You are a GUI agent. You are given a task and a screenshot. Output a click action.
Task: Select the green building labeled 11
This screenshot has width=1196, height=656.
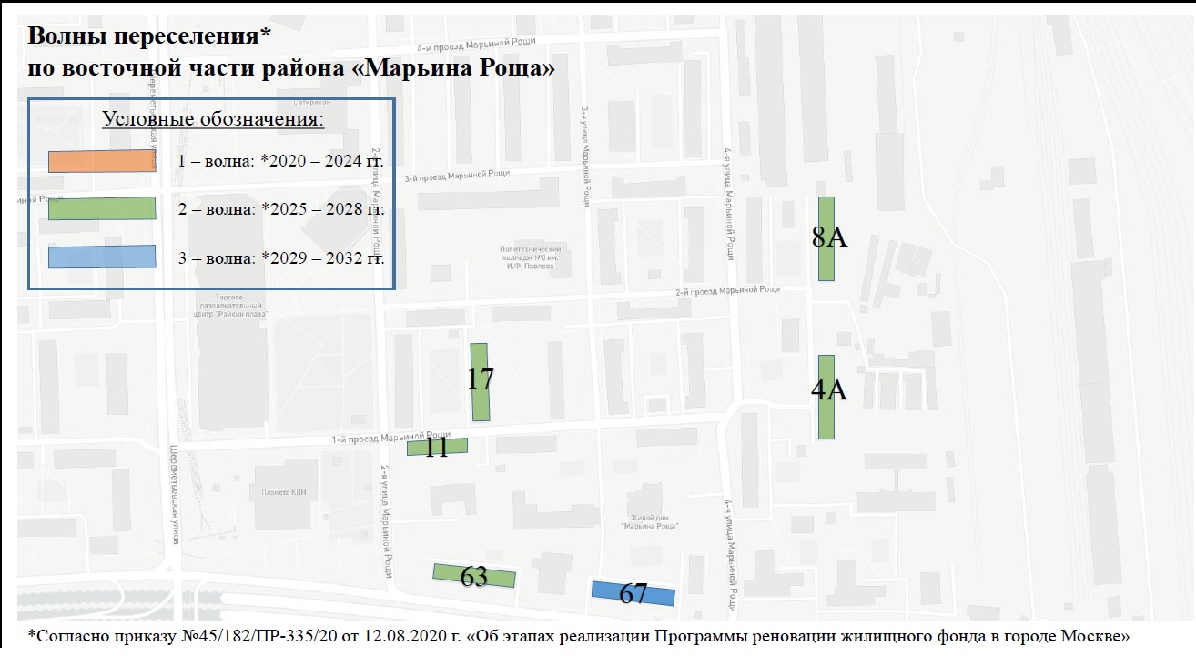click(x=437, y=446)
